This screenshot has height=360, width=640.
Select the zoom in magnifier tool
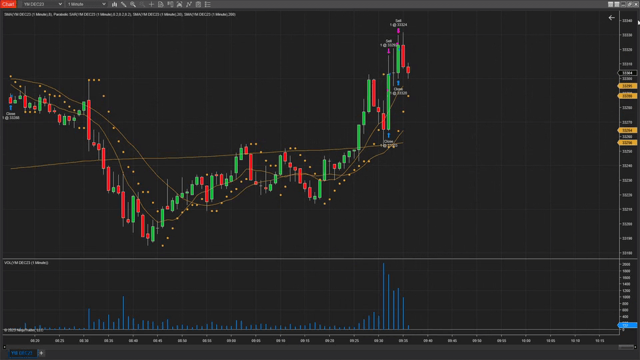133,4
